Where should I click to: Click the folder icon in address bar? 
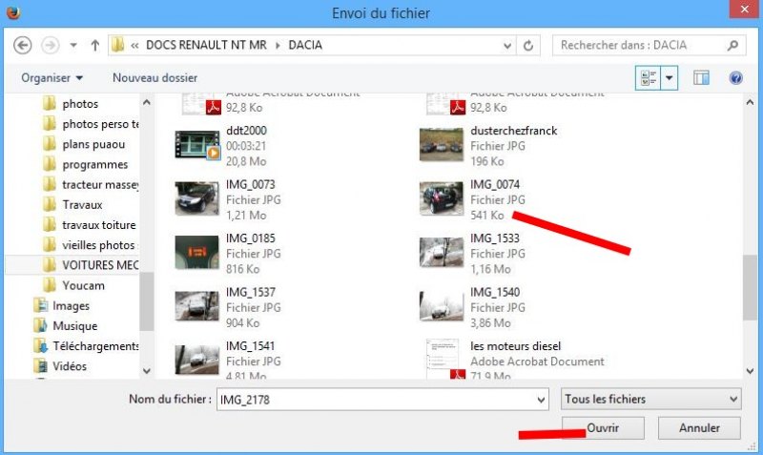click(x=117, y=45)
